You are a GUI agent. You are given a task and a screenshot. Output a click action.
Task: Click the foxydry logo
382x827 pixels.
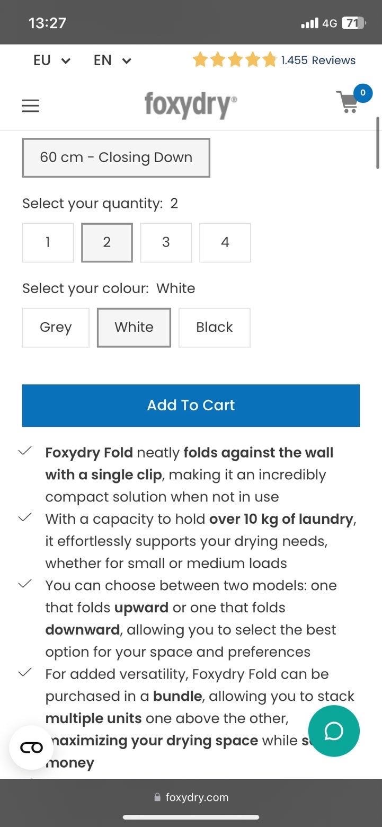point(191,104)
